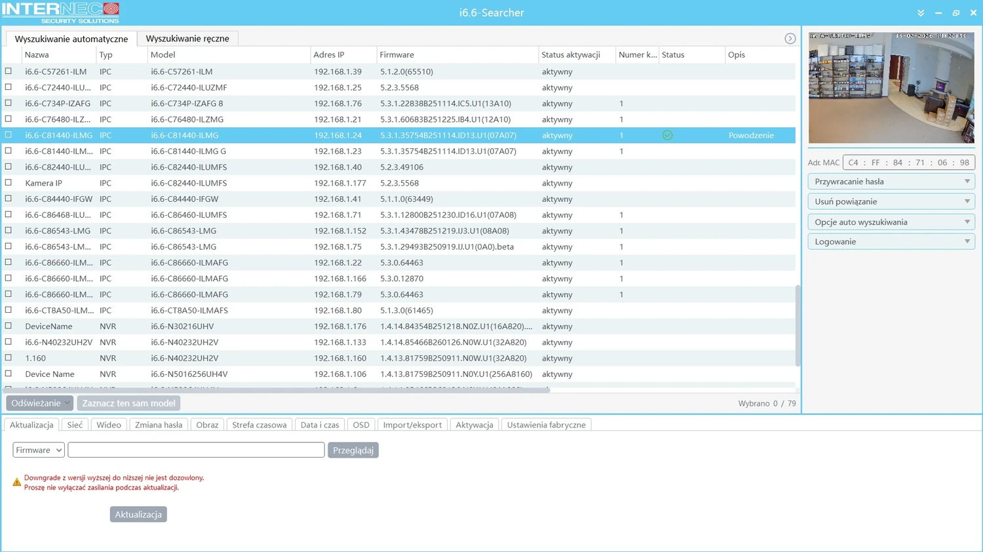Open the Firmware type combo box
This screenshot has width=983, height=552.
pos(39,450)
